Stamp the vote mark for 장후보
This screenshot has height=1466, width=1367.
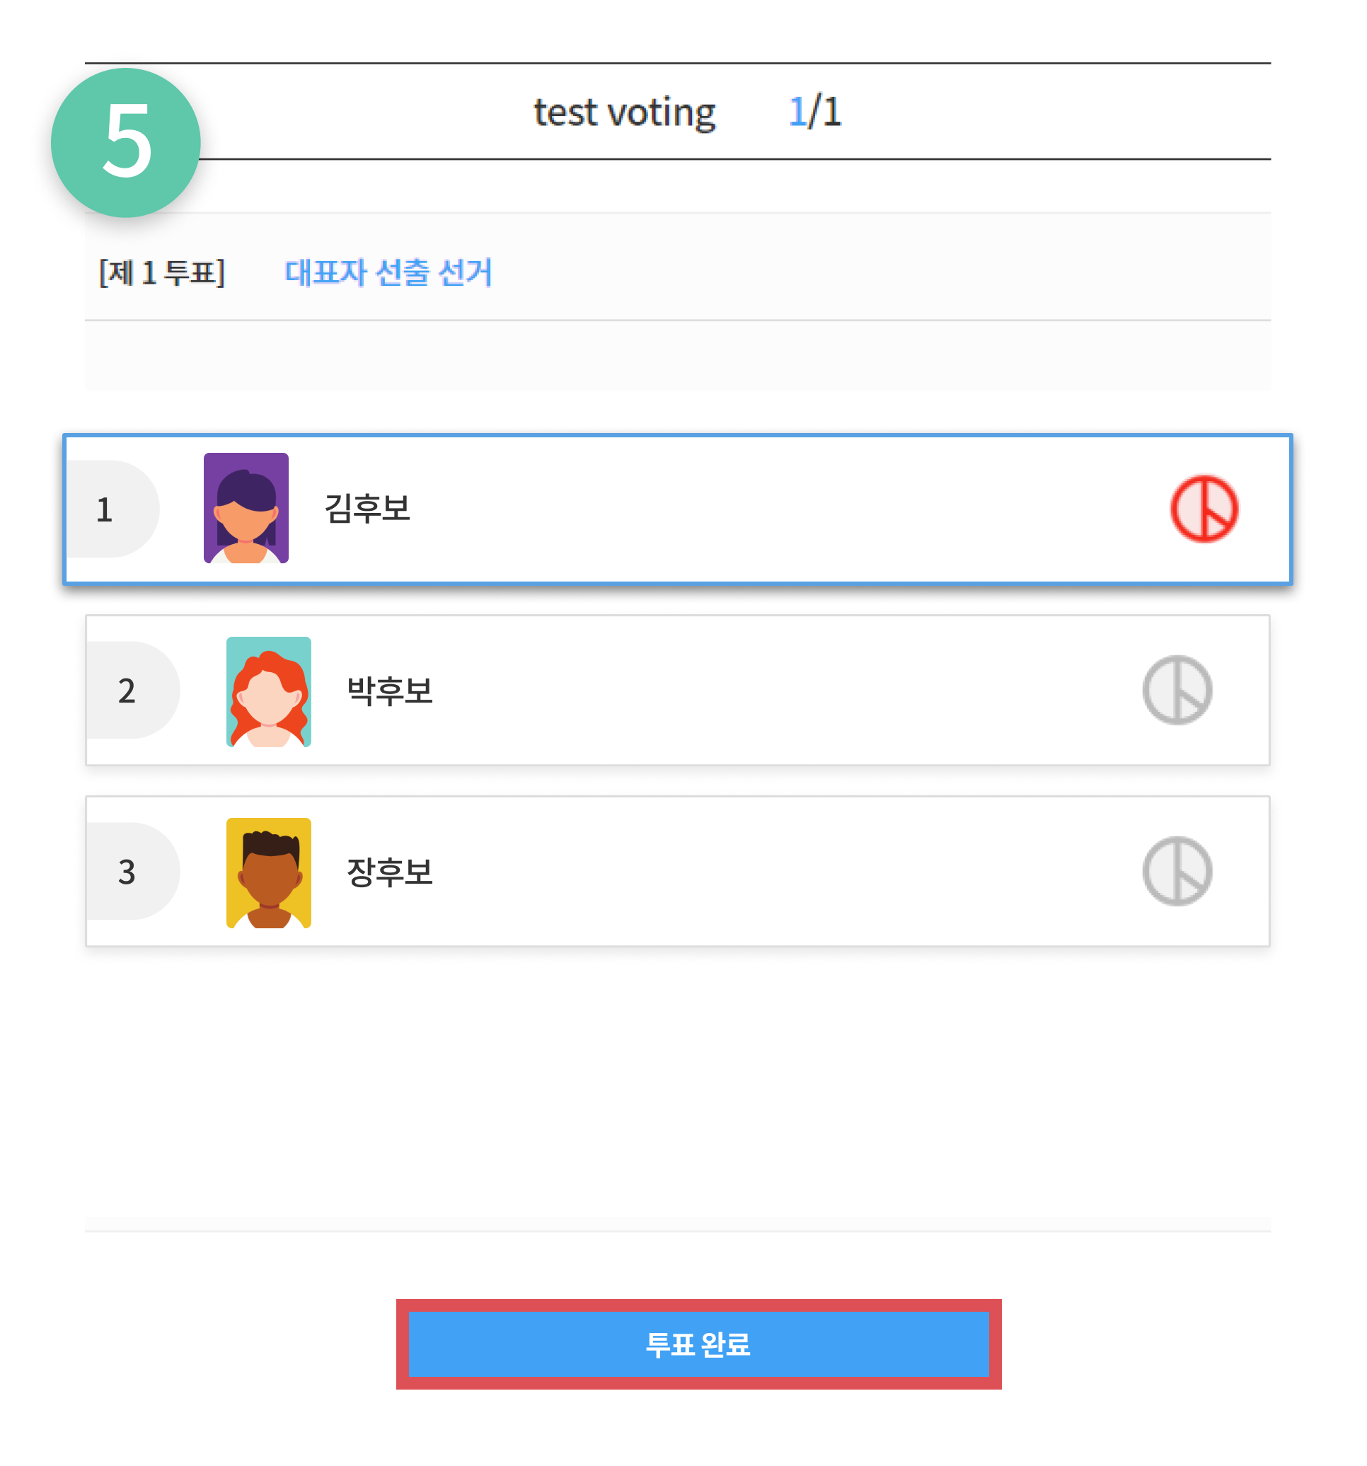(1177, 871)
